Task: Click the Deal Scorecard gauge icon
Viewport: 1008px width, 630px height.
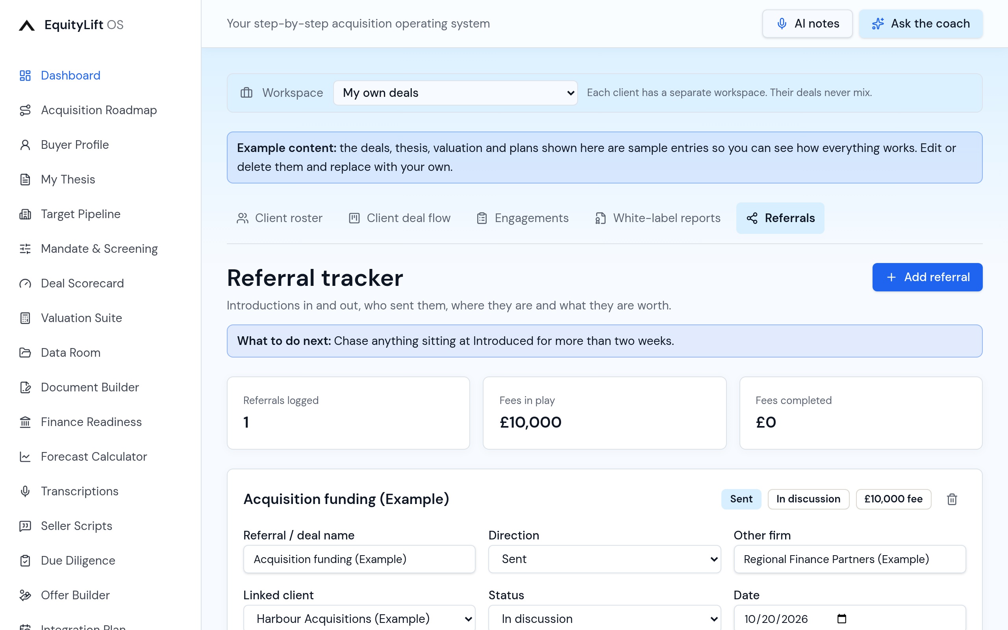Action: point(25,283)
